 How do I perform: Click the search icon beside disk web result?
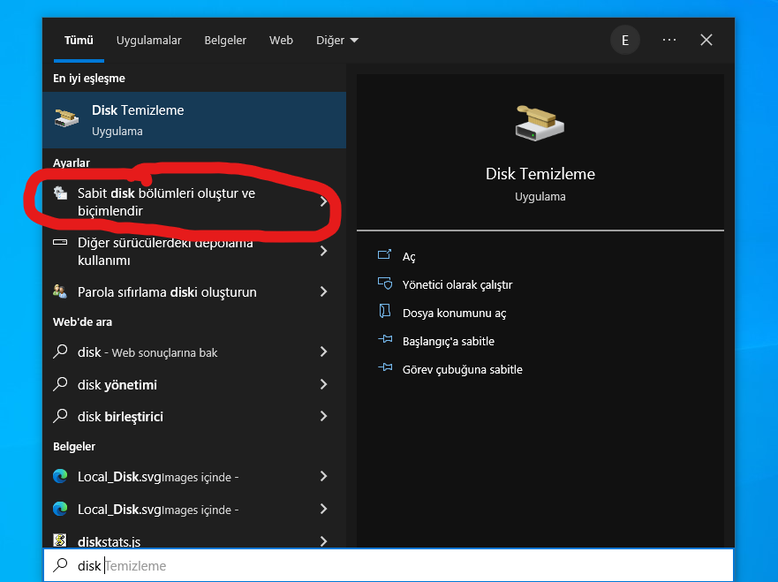60,351
